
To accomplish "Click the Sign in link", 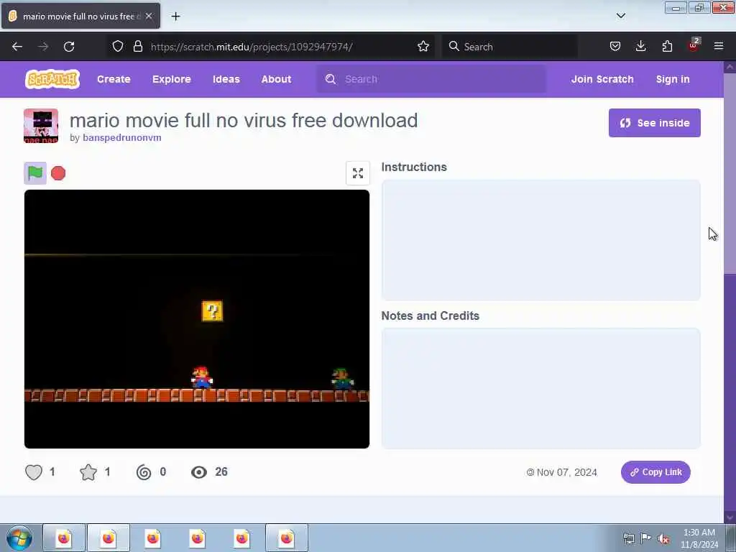I will coord(673,79).
